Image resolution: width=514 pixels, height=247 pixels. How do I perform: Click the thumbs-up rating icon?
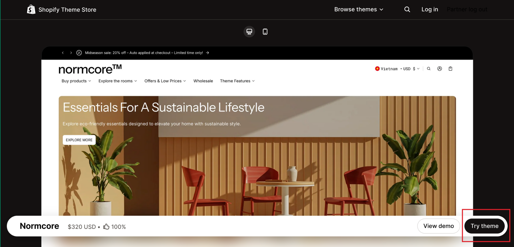click(x=106, y=226)
